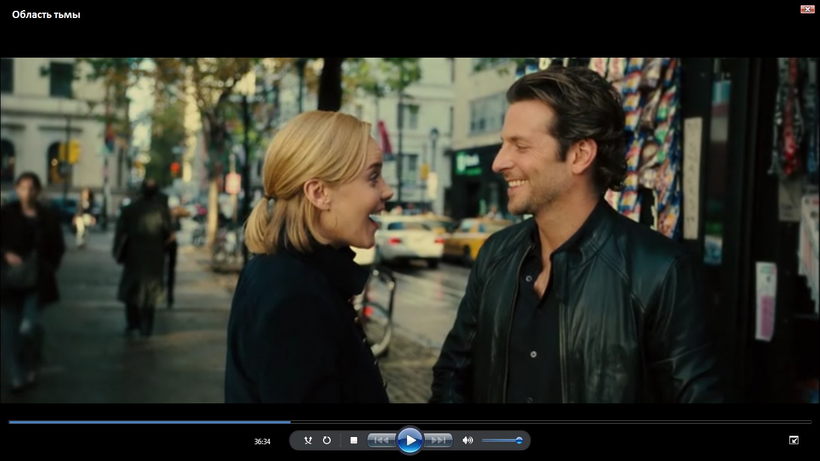The image size is (820, 461).
Task: Close the player with the red X
Action: (807, 9)
